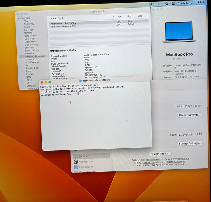
Task: Click the menu bar date and time
Action: pos(191,3)
